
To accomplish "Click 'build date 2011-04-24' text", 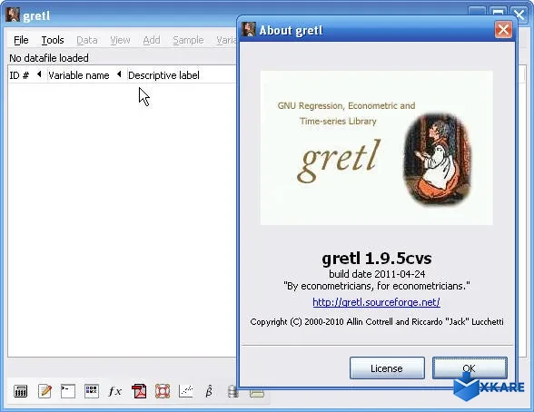I will click(377, 274).
